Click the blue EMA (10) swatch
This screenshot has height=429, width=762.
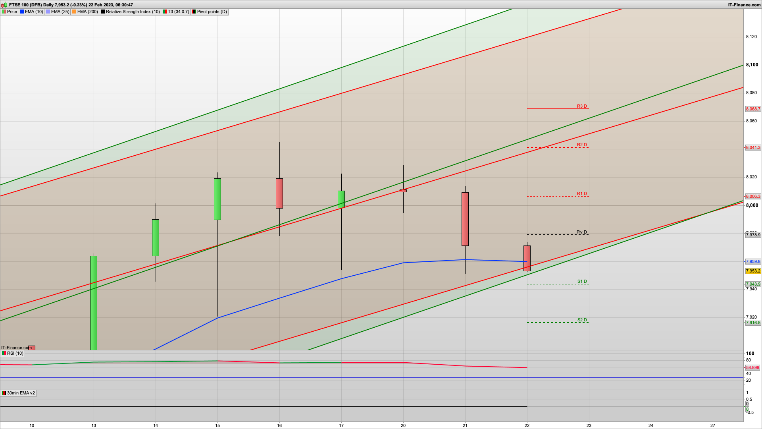[x=22, y=12]
